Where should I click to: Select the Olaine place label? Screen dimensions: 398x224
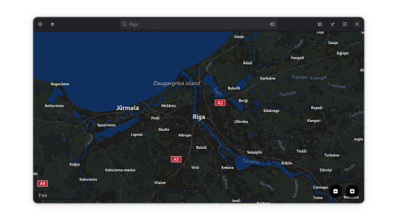tap(160, 183)
